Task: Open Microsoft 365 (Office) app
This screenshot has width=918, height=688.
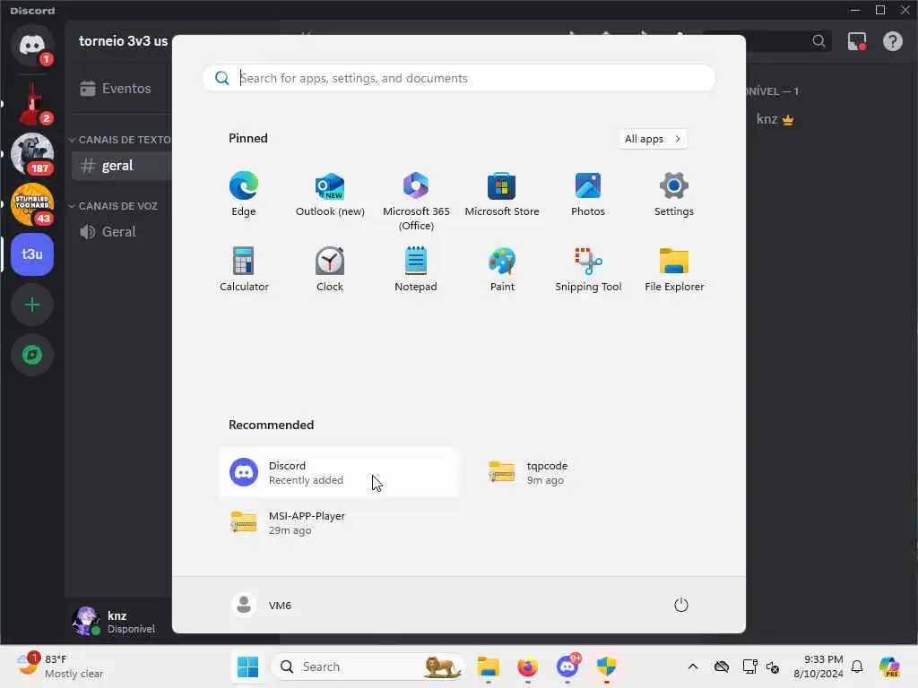Action: pos(416,202)
